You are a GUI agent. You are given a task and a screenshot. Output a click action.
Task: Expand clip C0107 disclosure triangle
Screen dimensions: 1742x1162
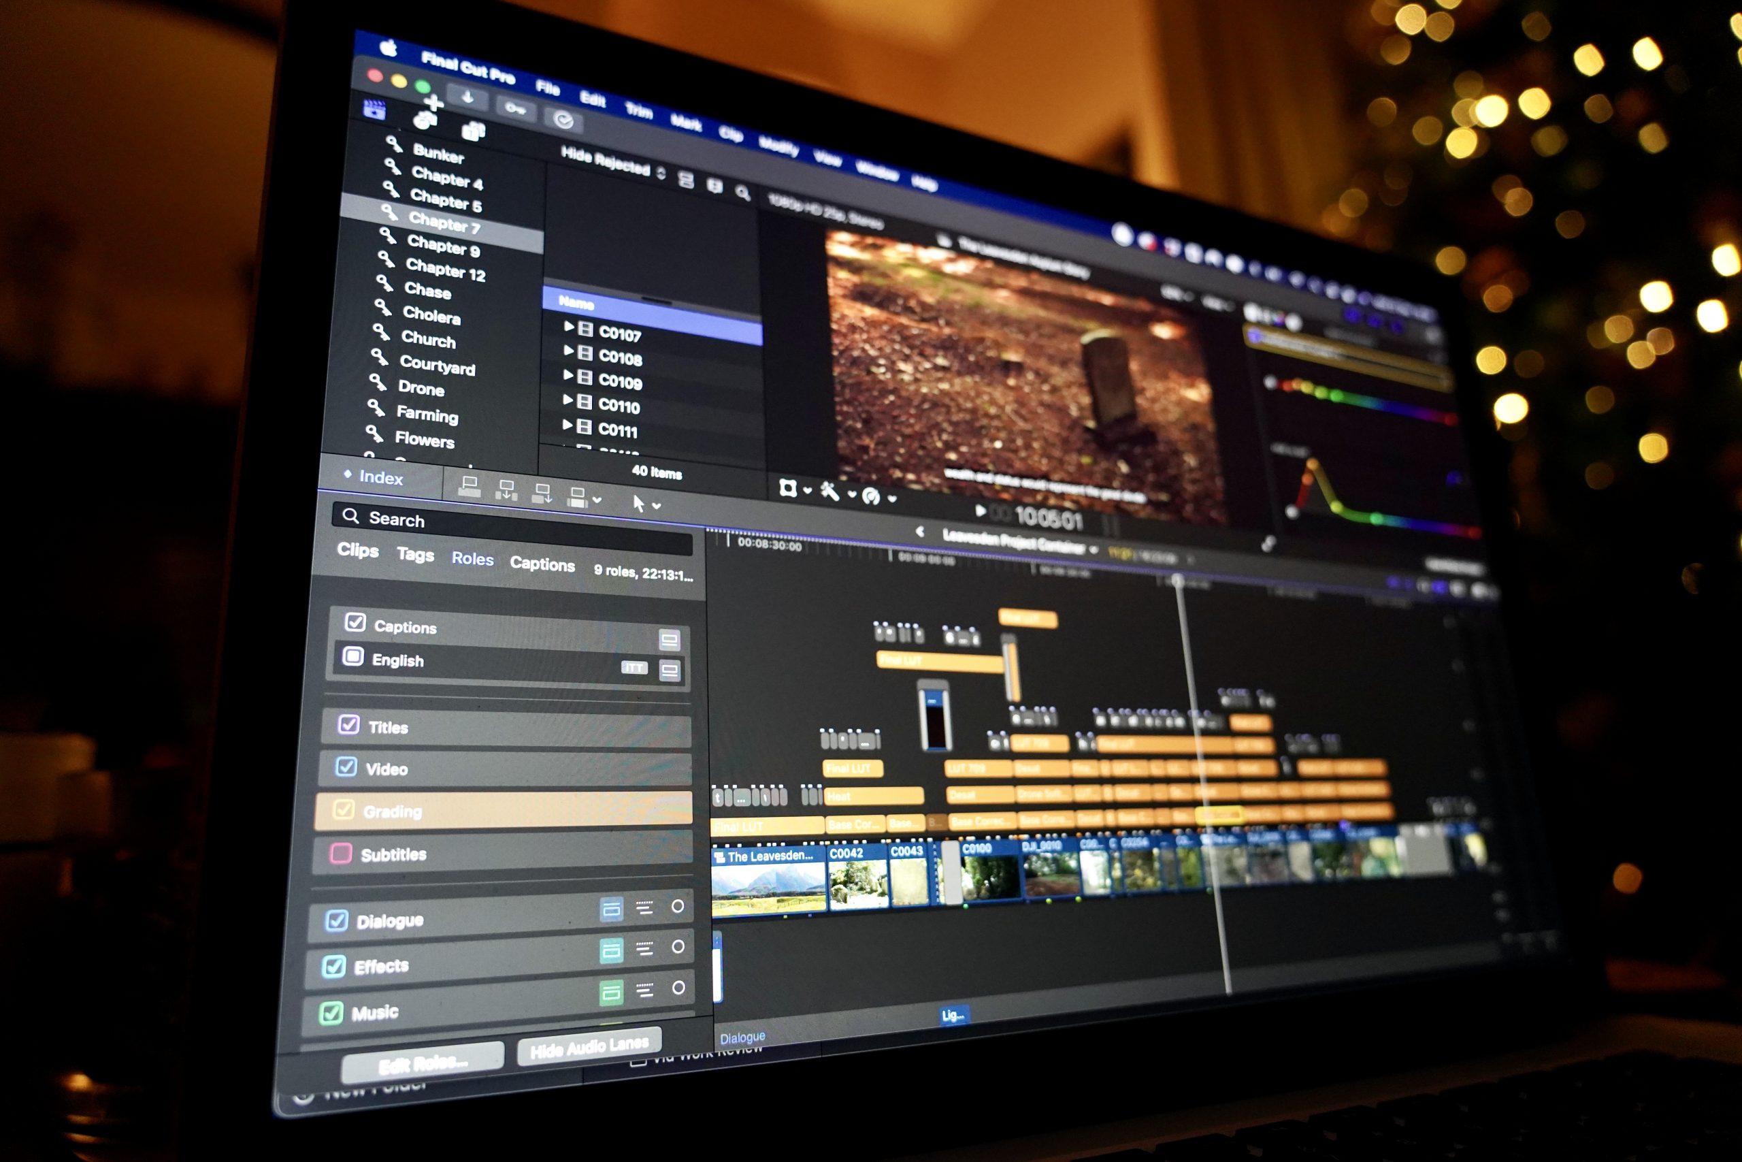[569, 326]
